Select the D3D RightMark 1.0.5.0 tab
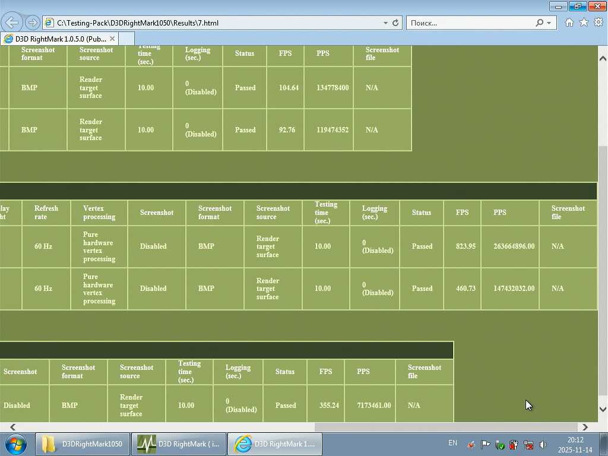 tap(59, 39)
